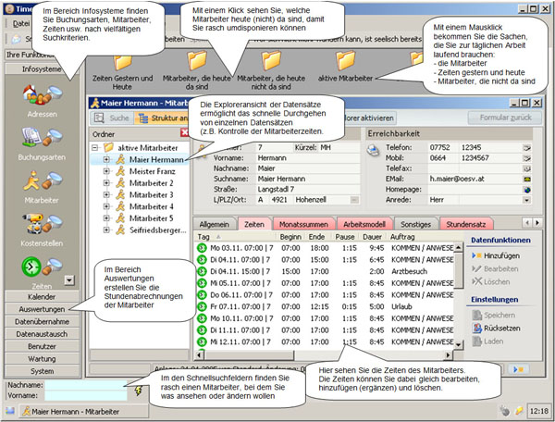Click the mail icon next to EMail
The image size is (555, 422).
click(527, 180)
